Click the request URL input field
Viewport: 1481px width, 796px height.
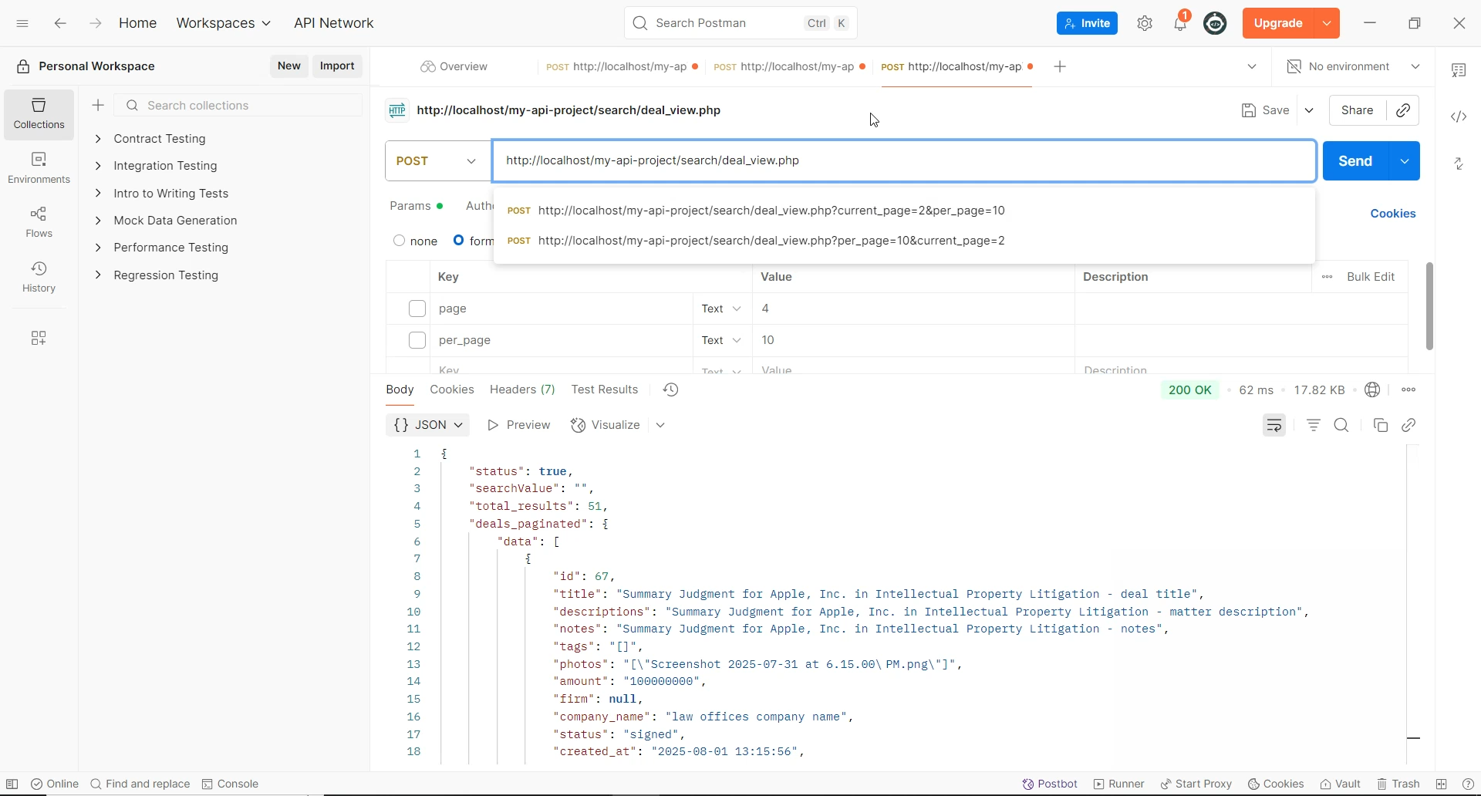point(902,161)
